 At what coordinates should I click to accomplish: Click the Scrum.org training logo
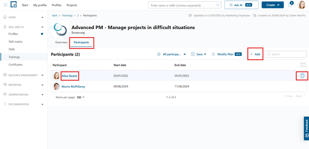coord(60,29)
